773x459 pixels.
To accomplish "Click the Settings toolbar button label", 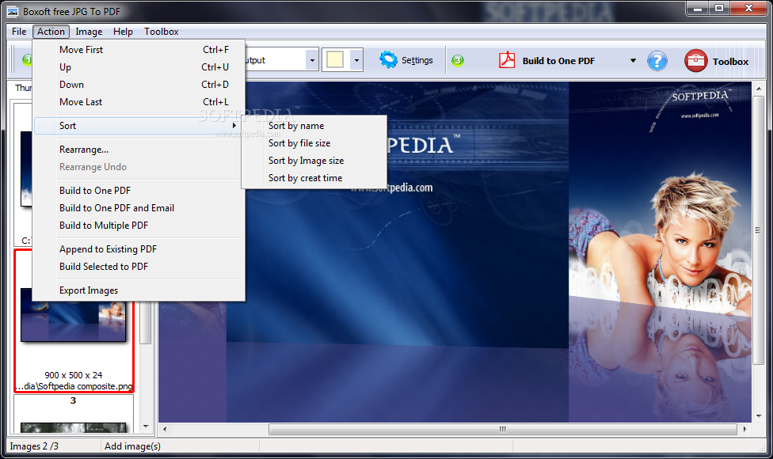I will tap(417, 60).
